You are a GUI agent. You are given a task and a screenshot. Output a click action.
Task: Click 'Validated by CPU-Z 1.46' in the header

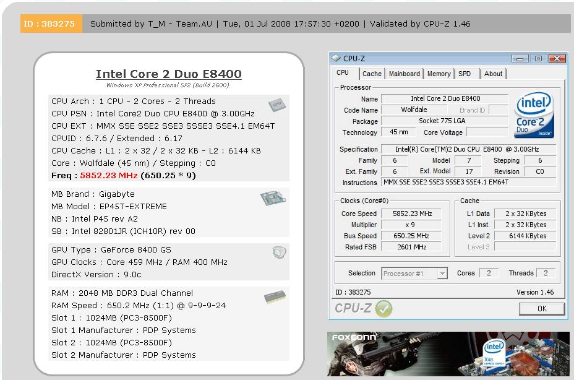pos(420,24)
